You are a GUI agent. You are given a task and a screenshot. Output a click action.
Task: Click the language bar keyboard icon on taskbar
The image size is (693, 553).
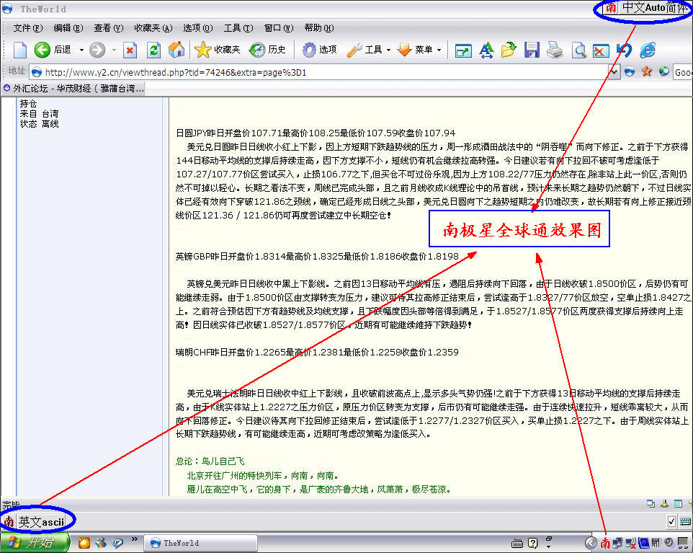(517, 544)
